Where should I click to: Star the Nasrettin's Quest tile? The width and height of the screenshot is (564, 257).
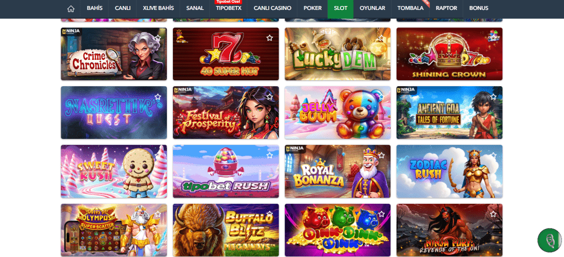(158, 97)
